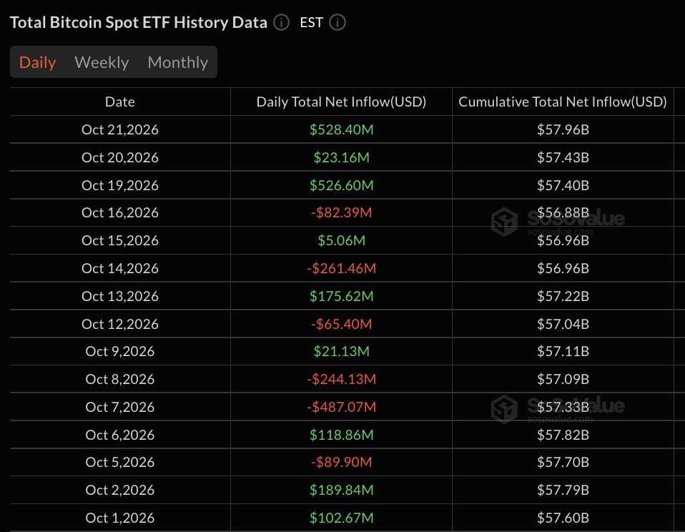685x532 pixels.
Task: Click the -$65.40M outflow value
Action: click(x=342, y=324)
